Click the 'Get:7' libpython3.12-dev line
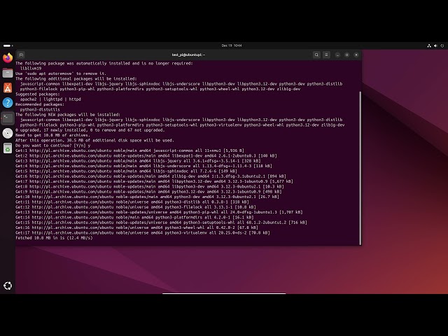448x336 pixels. click(x=154, y=181)
